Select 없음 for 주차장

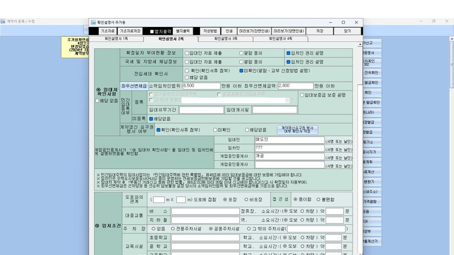153,229
